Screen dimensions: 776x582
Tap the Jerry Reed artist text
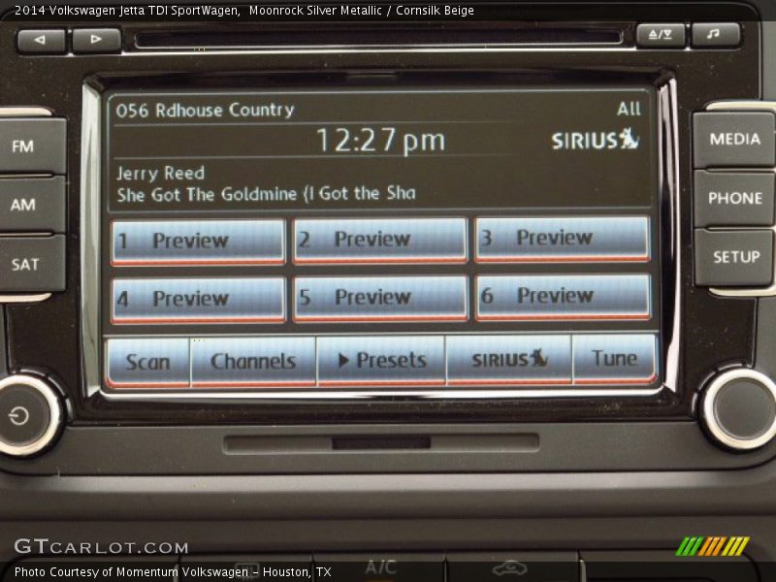160,174
